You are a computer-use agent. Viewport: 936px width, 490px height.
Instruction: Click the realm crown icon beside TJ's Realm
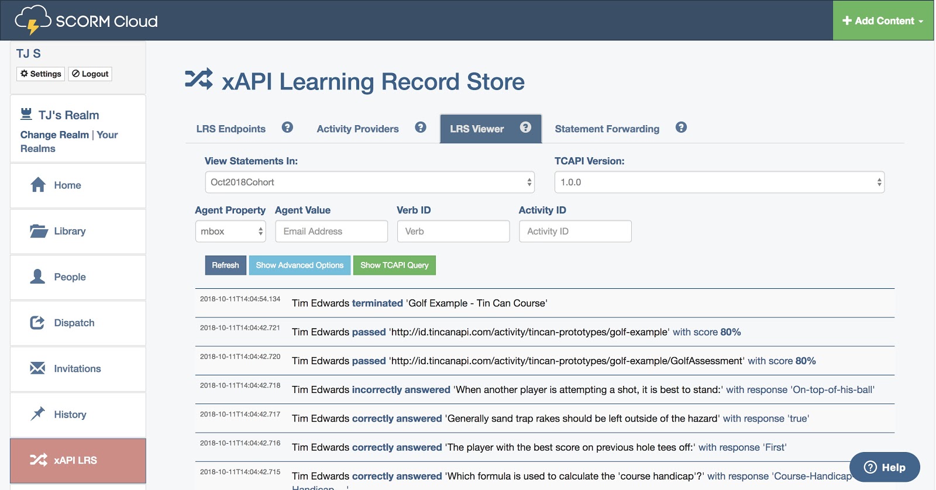pyautogui.click(x=26, y=114)
